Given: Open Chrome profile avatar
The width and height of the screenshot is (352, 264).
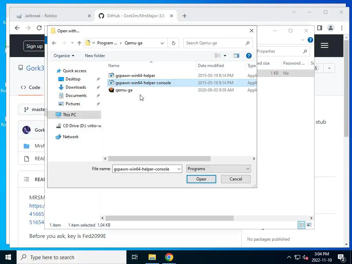Looking at the screenshot, I should [331, 28].
